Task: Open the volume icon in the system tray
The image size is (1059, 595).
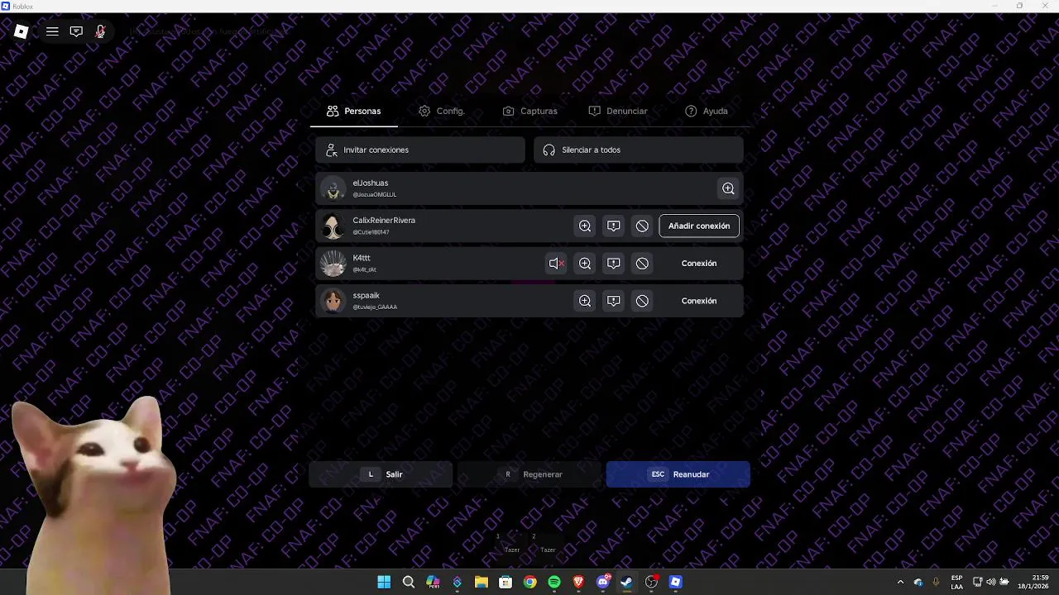Action: [x=990, y=582]
